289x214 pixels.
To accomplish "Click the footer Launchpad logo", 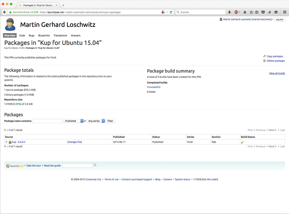I will (15, 166).
